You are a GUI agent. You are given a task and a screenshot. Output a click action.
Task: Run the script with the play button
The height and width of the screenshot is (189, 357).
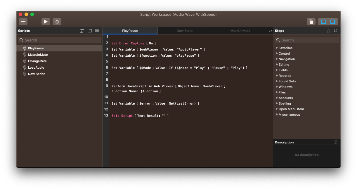pyautogui.click(x=46, y=22)
